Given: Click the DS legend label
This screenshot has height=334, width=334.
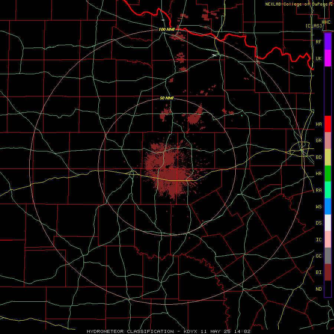Looking at the screenshot, I should click(318, 223).
